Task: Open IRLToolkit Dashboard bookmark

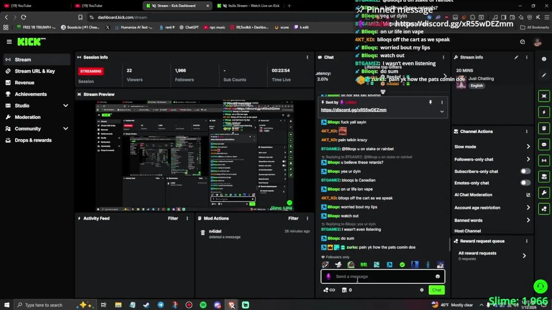Action: 249,27
